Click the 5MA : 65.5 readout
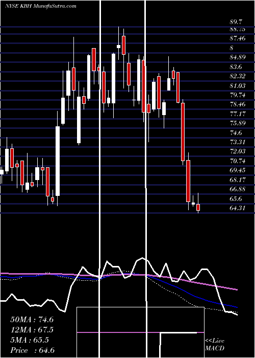 click(x=30, y=340)
